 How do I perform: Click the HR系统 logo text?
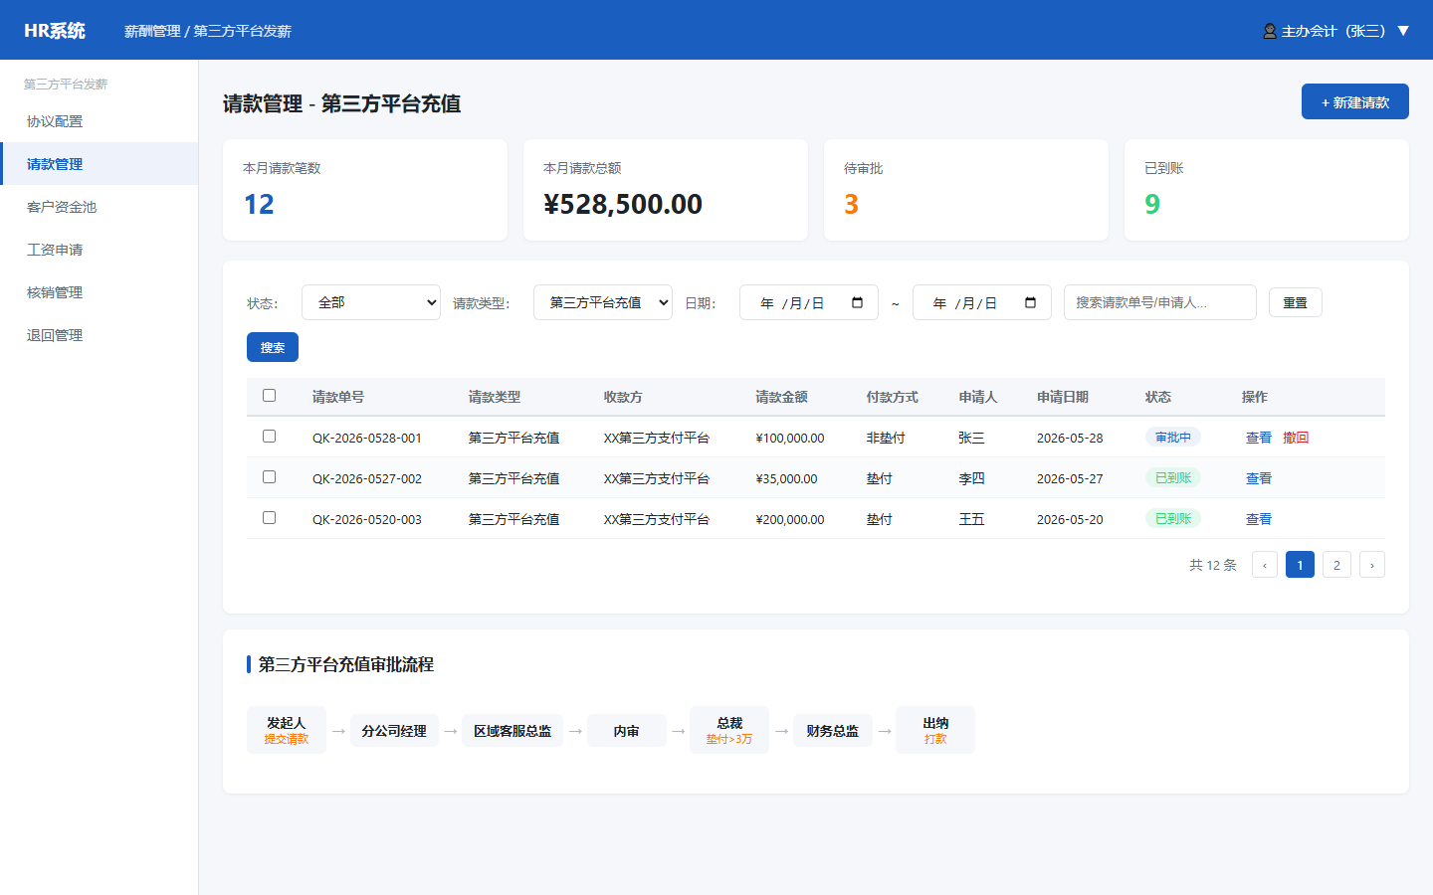(x=55, y=31)
